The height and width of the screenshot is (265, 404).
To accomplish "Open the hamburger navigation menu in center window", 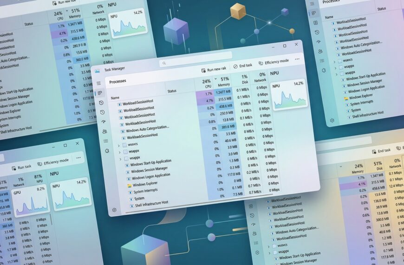I will (99, 83).
